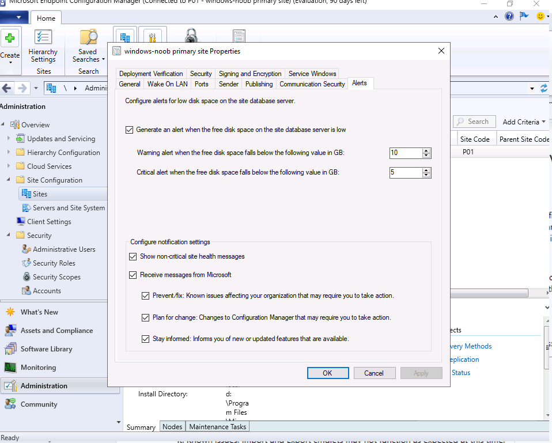Viewport: 552px width, 443px height.
Task: Collapse the Security tree node
Action: point(9,234)
